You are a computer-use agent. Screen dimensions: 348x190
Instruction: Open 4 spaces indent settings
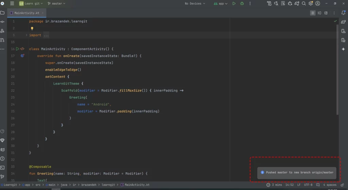point(330,185)
